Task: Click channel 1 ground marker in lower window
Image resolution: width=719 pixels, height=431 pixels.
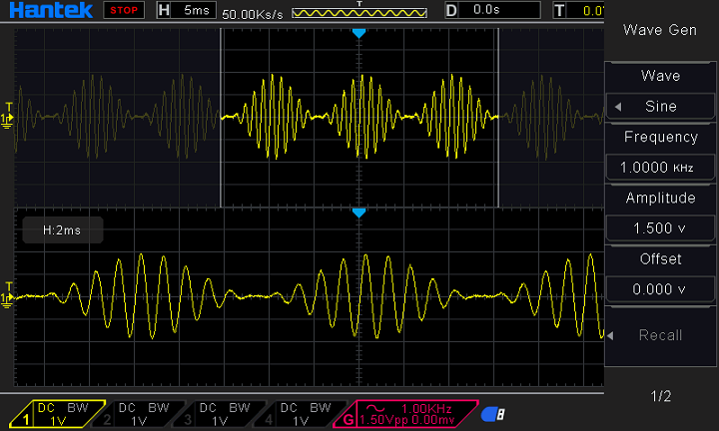Action: tap(8, 296)
